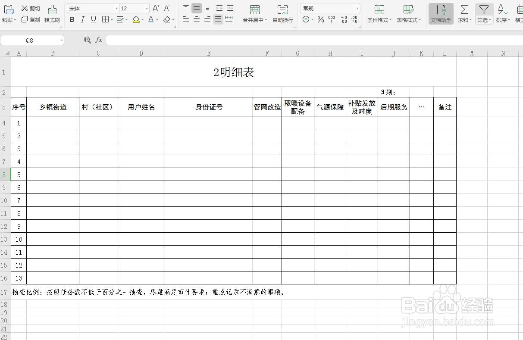This screenshot has height=340, width=523.
Task: Click the Cut (剪切) button
Action: (x=31, y=8)
